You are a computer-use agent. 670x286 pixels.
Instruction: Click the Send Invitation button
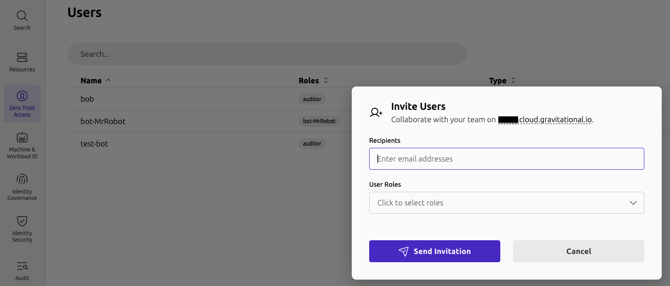coord(434,251)
